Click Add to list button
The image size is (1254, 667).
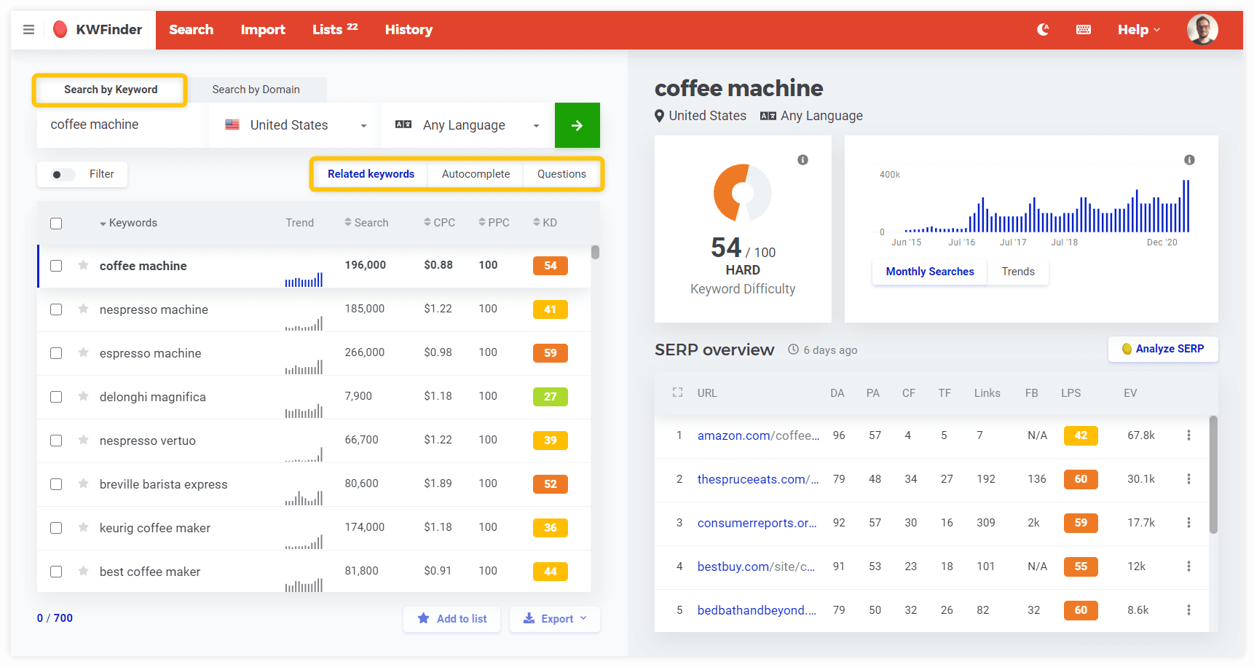[x=452, y=619]
